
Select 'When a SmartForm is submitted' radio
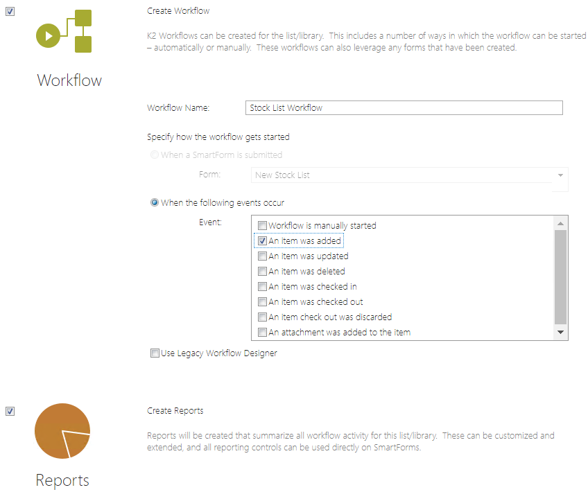click(154, 155)
